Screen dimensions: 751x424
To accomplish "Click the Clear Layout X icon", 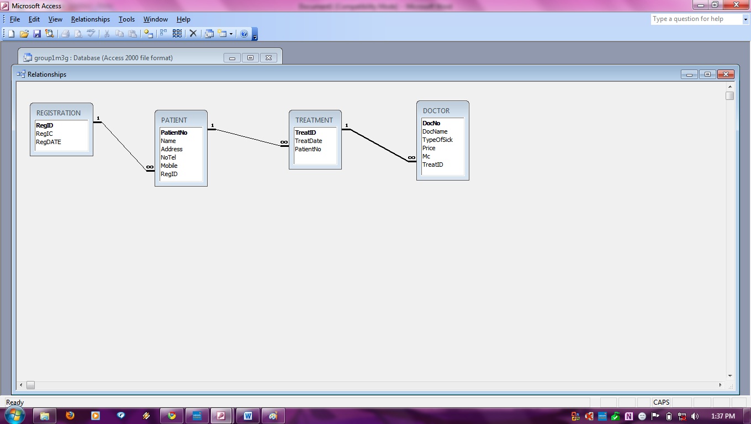I will [193, 34].
